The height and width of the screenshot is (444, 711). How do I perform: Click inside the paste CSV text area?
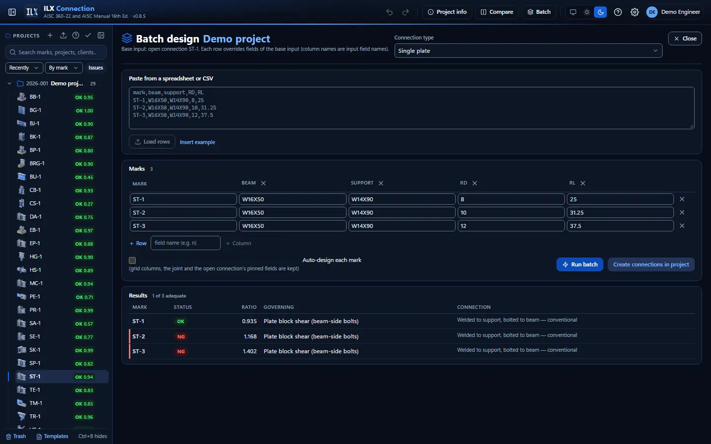tap(412, 108)
